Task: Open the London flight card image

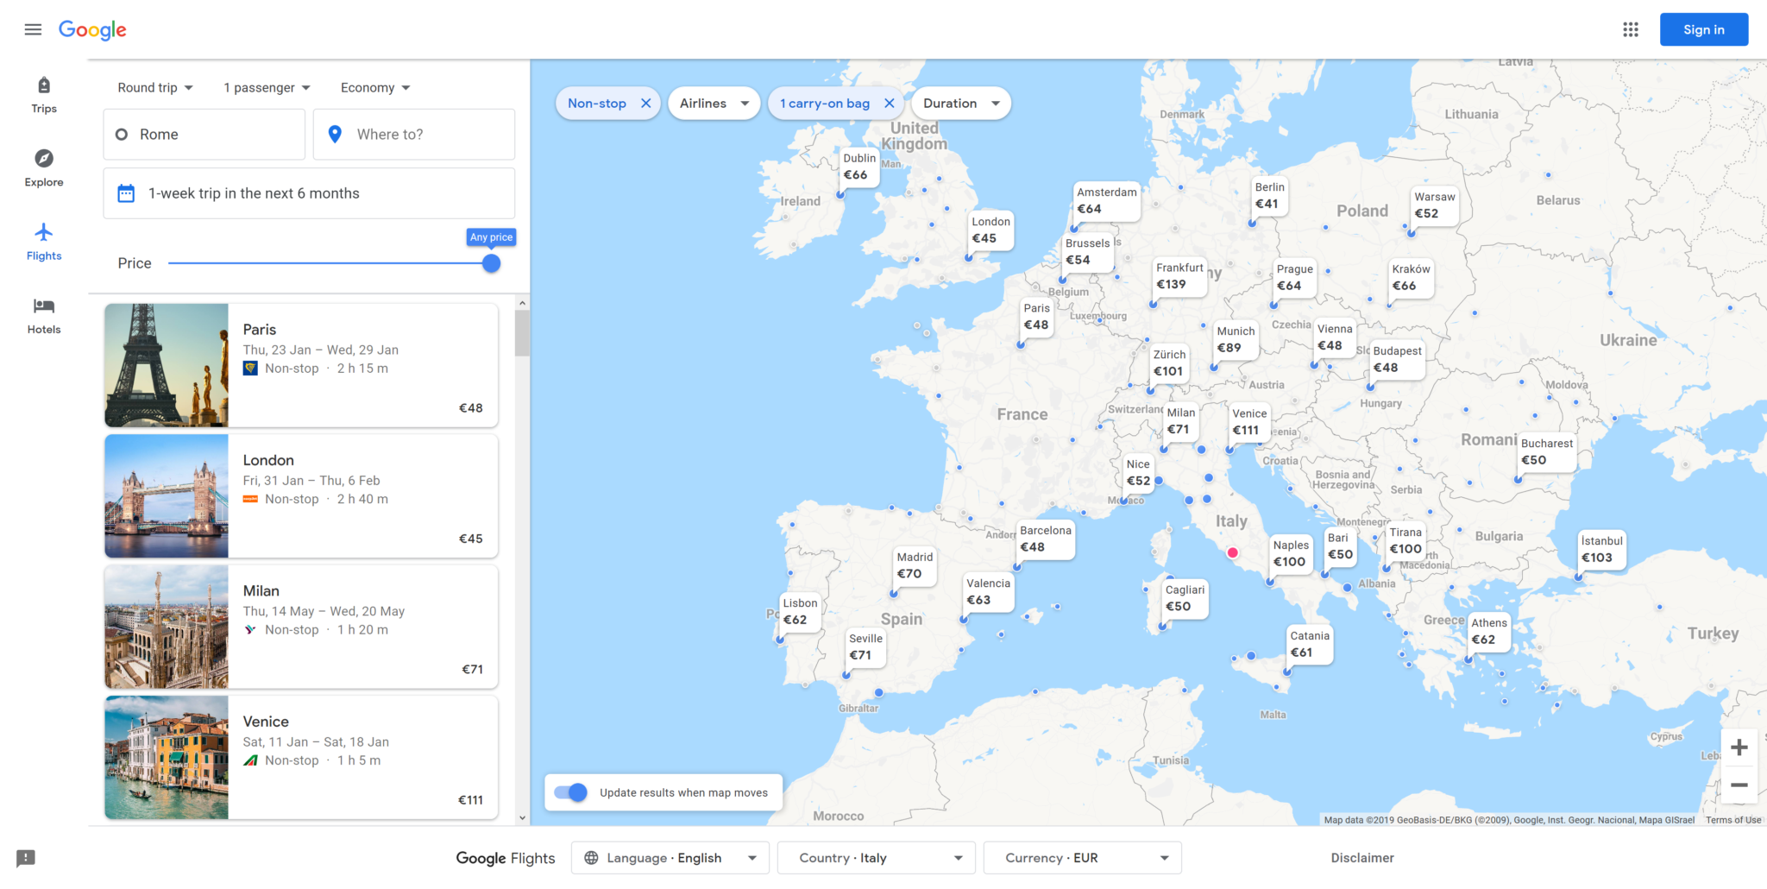Action: point(167,495)
